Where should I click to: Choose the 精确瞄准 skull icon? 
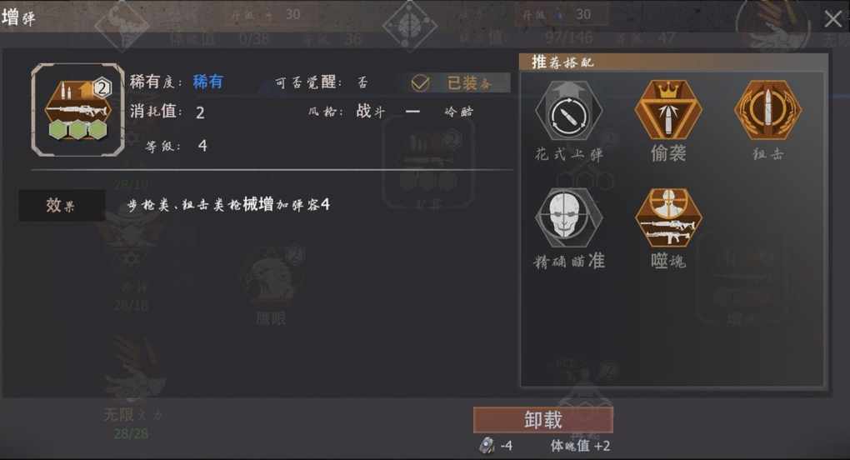[568, 217]
